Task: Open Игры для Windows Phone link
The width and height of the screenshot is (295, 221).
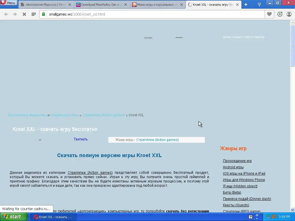Action: click(244, 180)
